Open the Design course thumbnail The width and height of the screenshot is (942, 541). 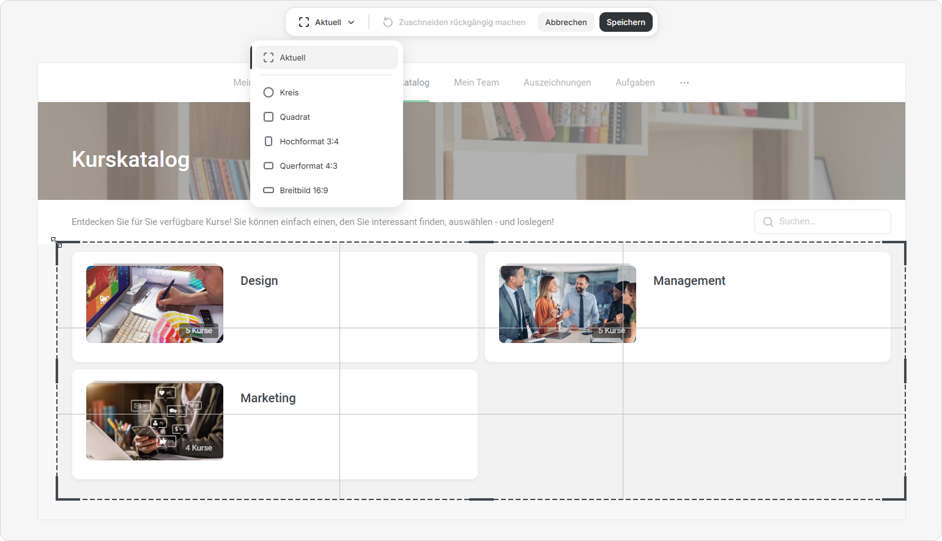[x=155, y=304]
